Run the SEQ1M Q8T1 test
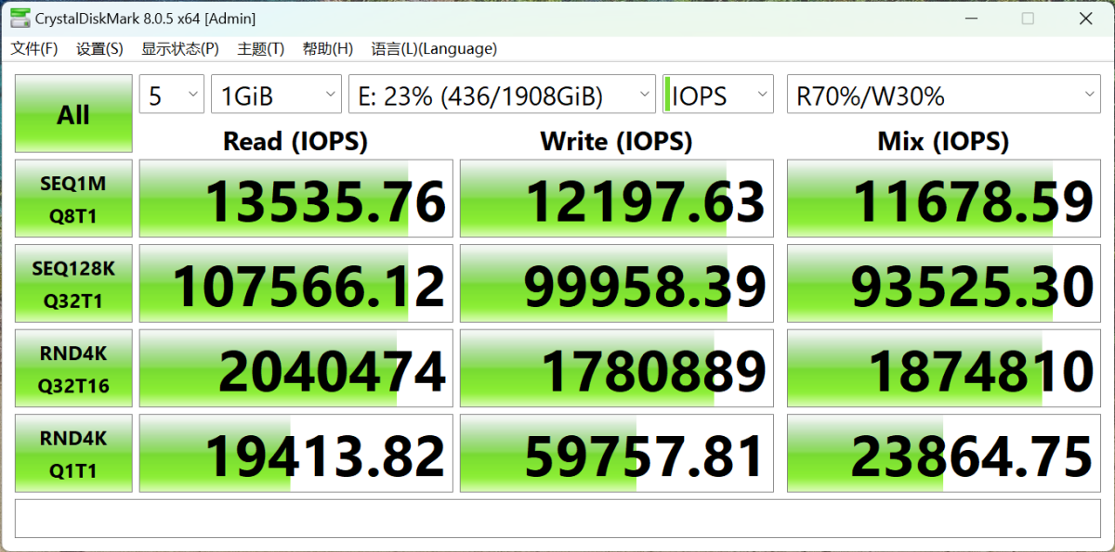Image resolution: width=1115 pixels, height=552 pixels. [73, 200]
